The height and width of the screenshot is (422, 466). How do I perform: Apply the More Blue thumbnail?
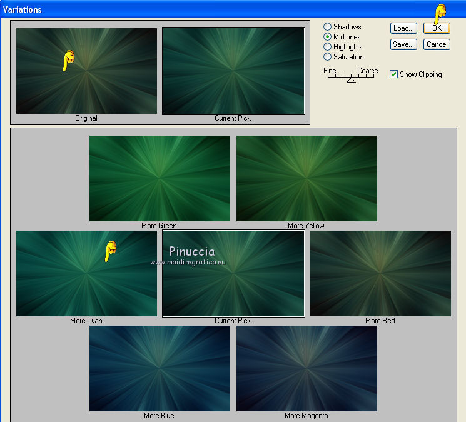point(160,368)
